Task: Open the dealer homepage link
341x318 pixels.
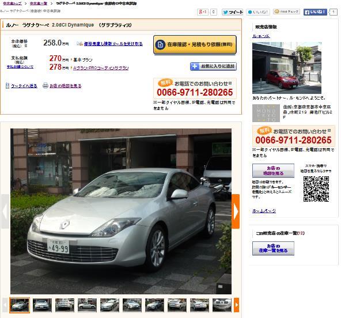Action: coord(264,211)
